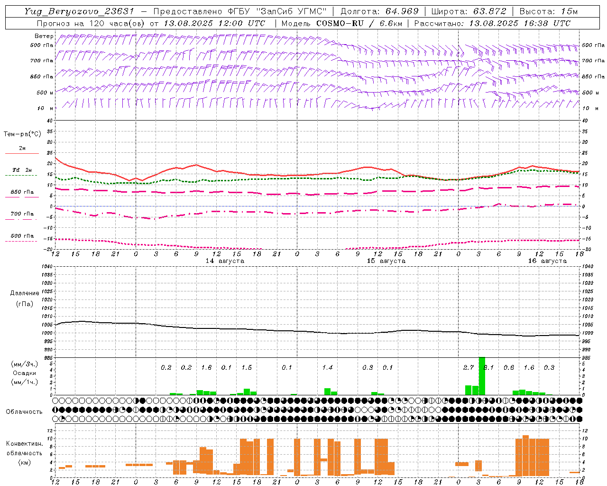Click the 1.4 precipitation total

pos(327,367)
